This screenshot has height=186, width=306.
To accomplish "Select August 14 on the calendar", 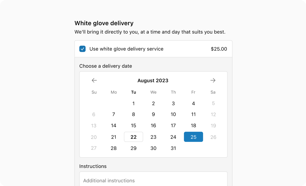I will [114, 125].
